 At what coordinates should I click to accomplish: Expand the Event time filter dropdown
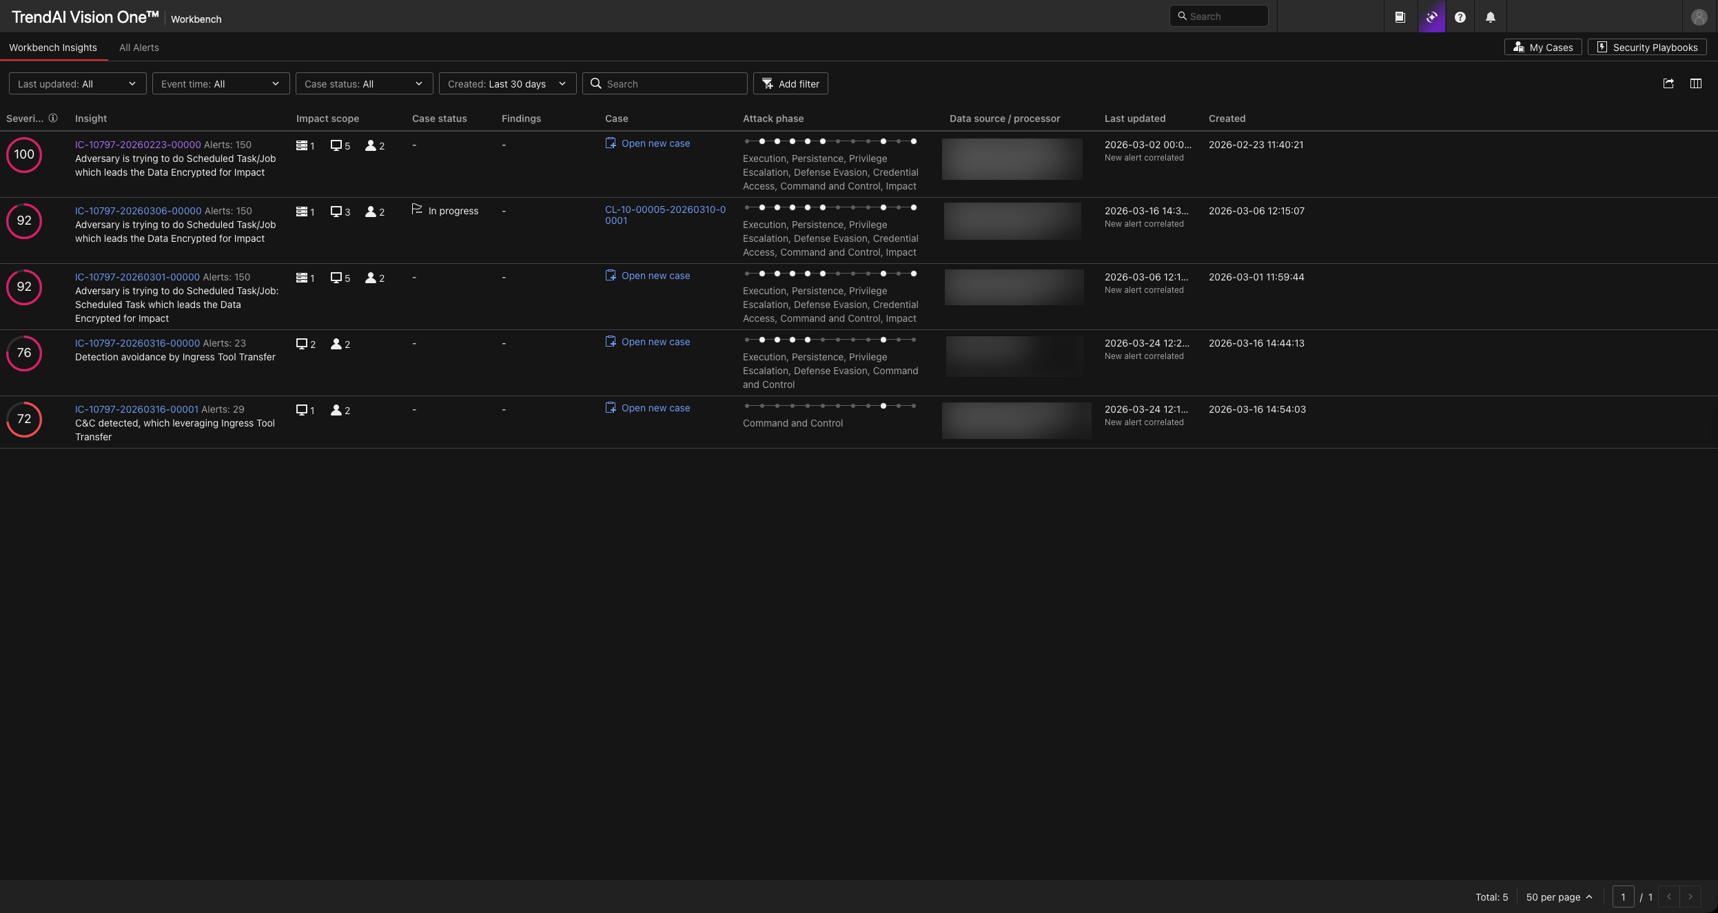pos(221,84)
